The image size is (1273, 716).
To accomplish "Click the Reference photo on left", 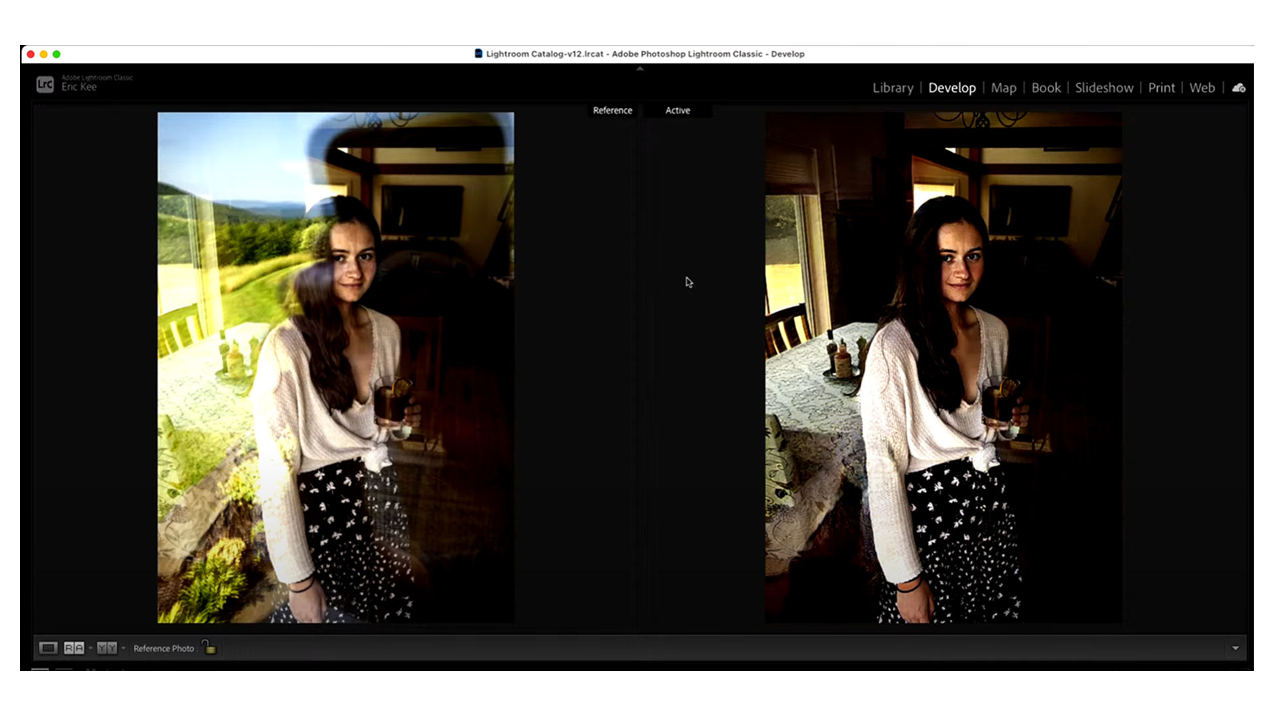I will 335,367.
